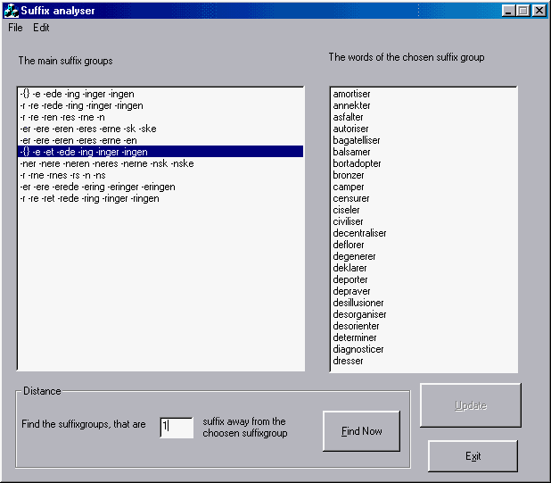The width and height of the screenshot is (551, 483).
Task: Select group '-er -ere -erede -ering -eringer -eringen'
Action: coord(160,187)
